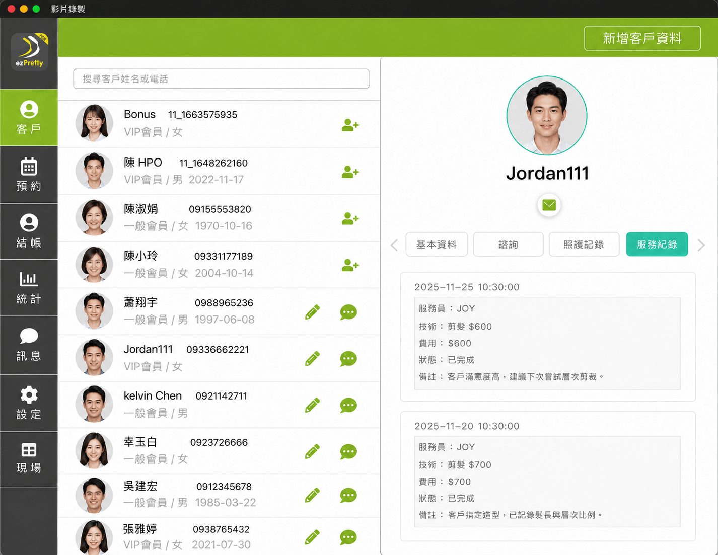The height and width of the screenshot is (555, 718).
Task: Open the 預約 calendar section
Action: pos(29,175)
